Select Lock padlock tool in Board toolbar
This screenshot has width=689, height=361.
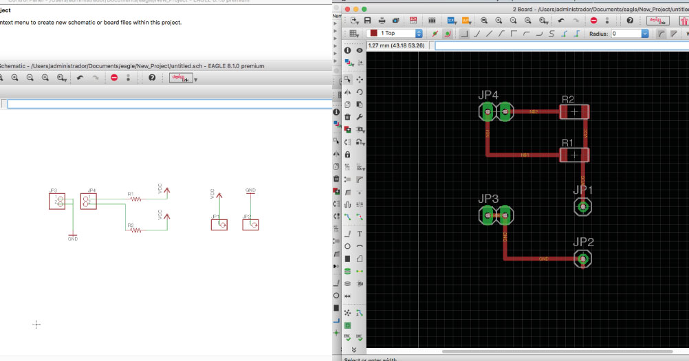pos(347,155)
